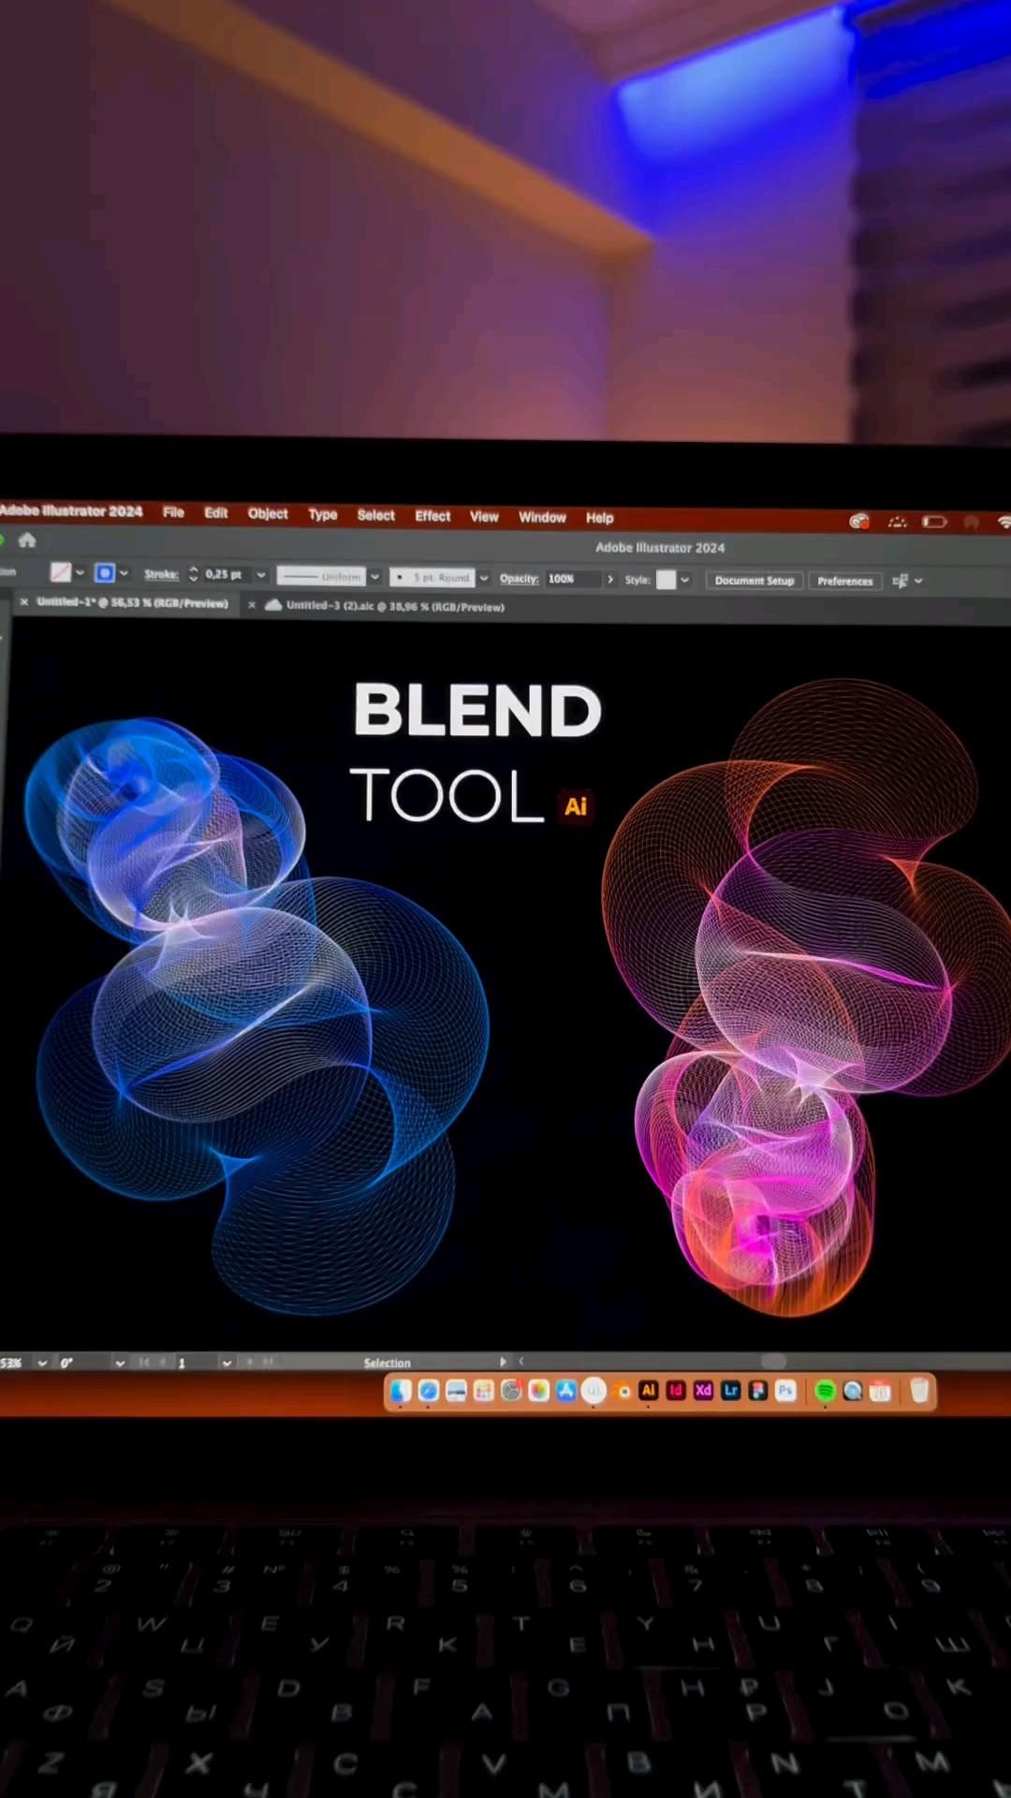Switch to the Untitled-3 (2).aic tab
This screenshot has height=1798, width=1011.
click(x=395, y=607)
